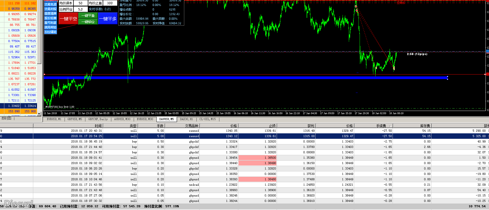
Task: Switch to the EURUSD,M1 chart tab
Action: (x=54, y=119)
